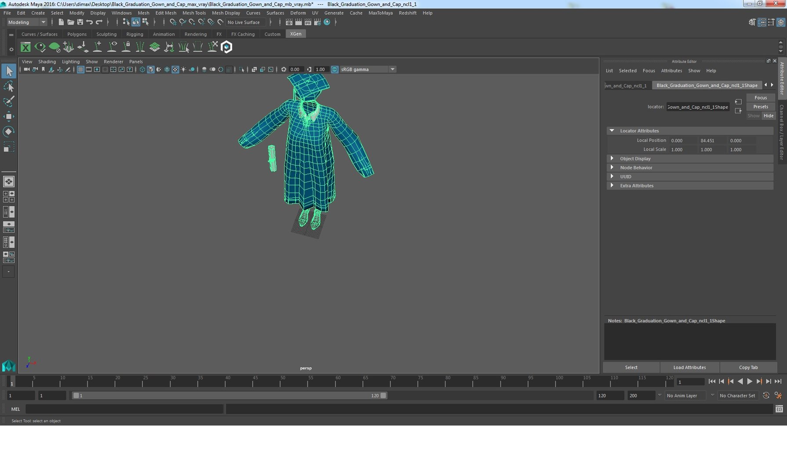Viewport: 787px width, 474px height.
Task: Toggle the color management ON button
Action: tap(335, 69)
